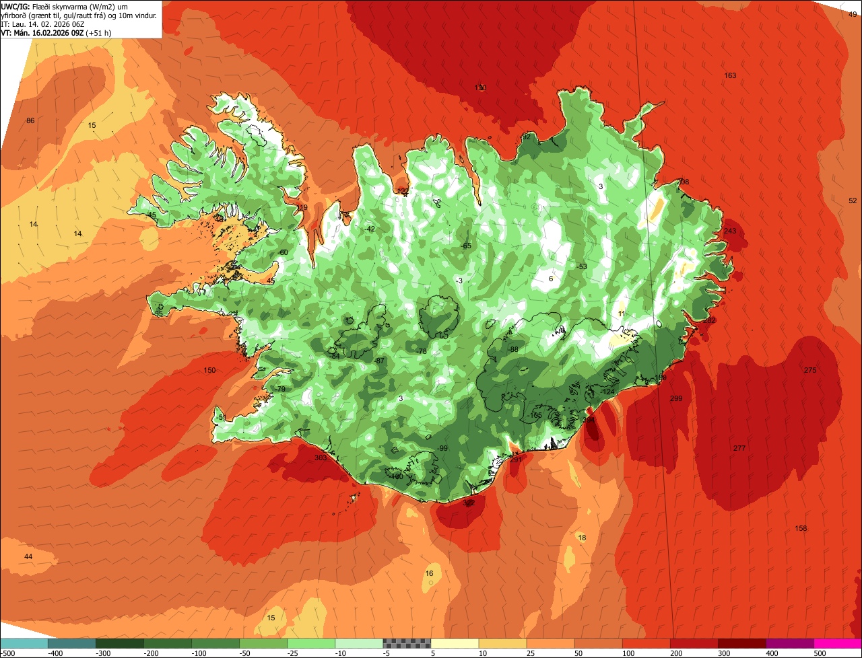This screenshot has width=862, height=658.
Task: Select the pale green swatch between -10 and -5
Action: (x=359, y=643)
